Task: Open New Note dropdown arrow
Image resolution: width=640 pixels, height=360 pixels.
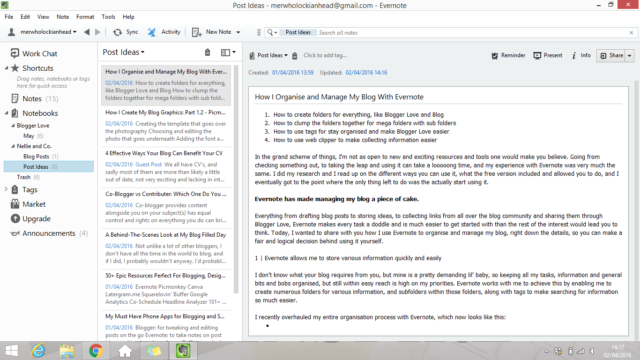Action: pos(238,32)
